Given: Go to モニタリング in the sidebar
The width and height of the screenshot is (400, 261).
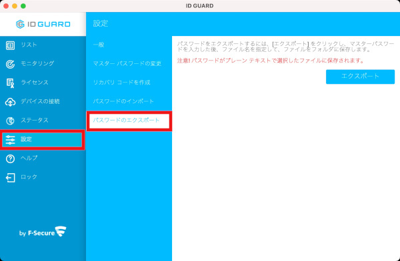Looking at the screenshot, I should [x=43, y=64].
